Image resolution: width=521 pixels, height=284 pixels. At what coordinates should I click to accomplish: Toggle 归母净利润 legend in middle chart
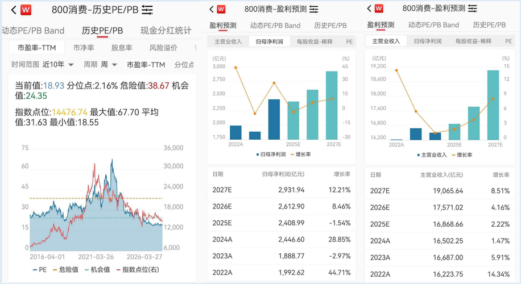(x=271, y=154)
